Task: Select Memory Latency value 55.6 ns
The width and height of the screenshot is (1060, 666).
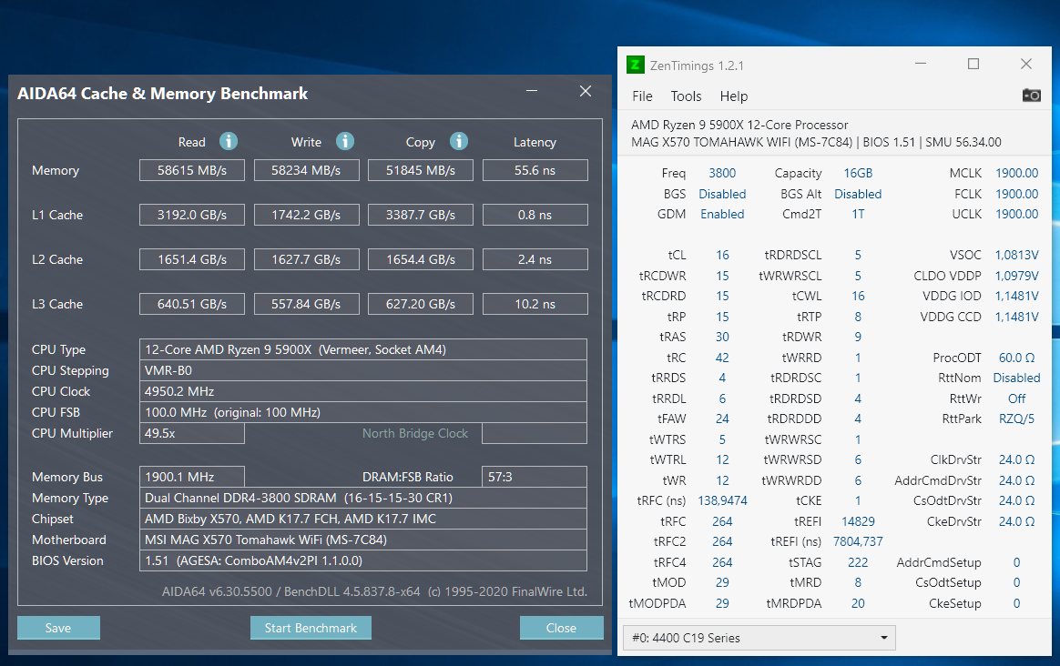Action: pyautogui.click(x=535, y=170)
